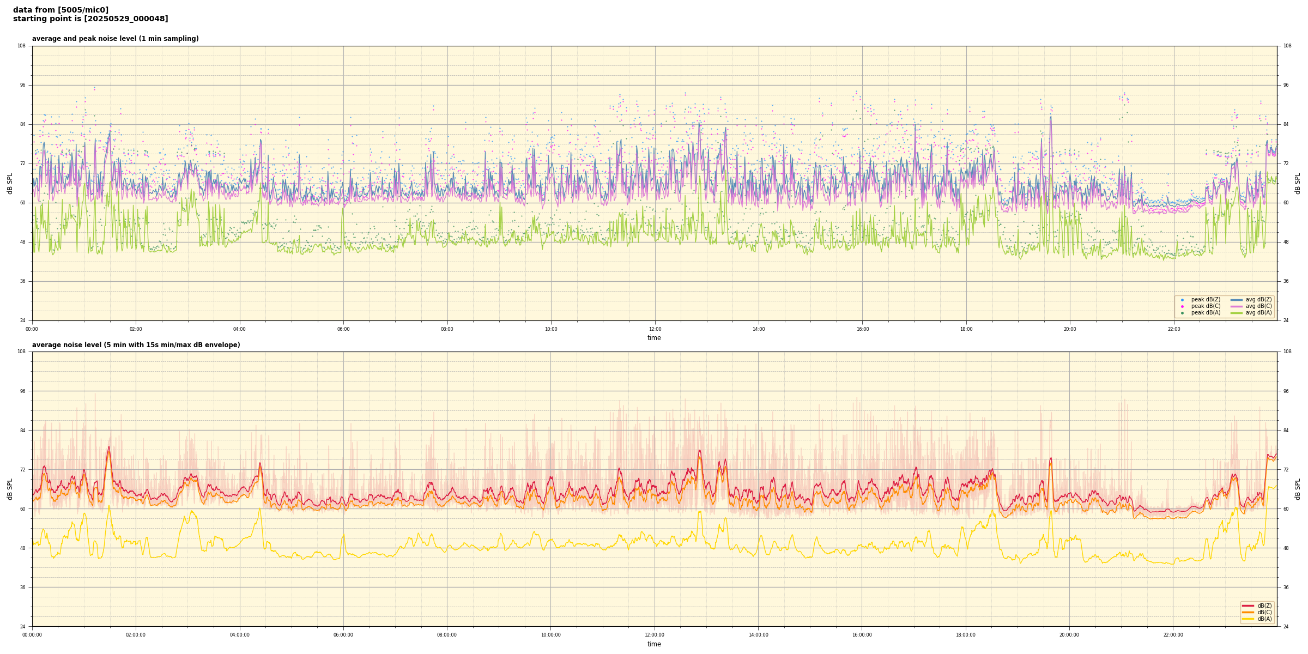Click the 'average noise level (5 min...)' chart title
This screenshot has height=654, width=1308.
tap(136, 345)
